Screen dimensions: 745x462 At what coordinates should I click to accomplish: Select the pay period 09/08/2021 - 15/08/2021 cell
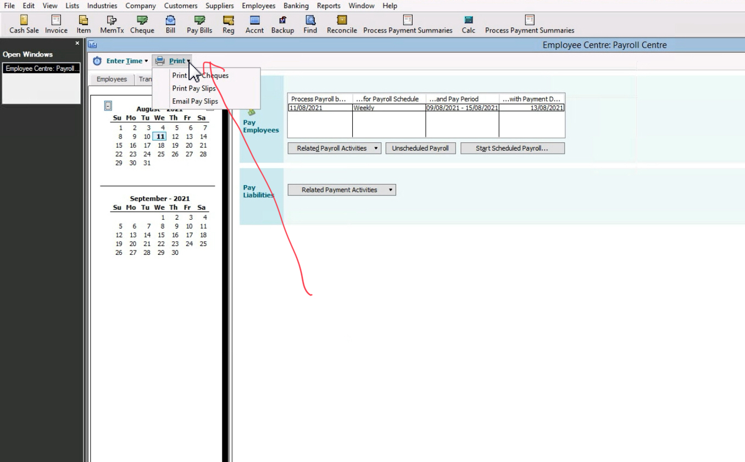[x=462, y=108]
